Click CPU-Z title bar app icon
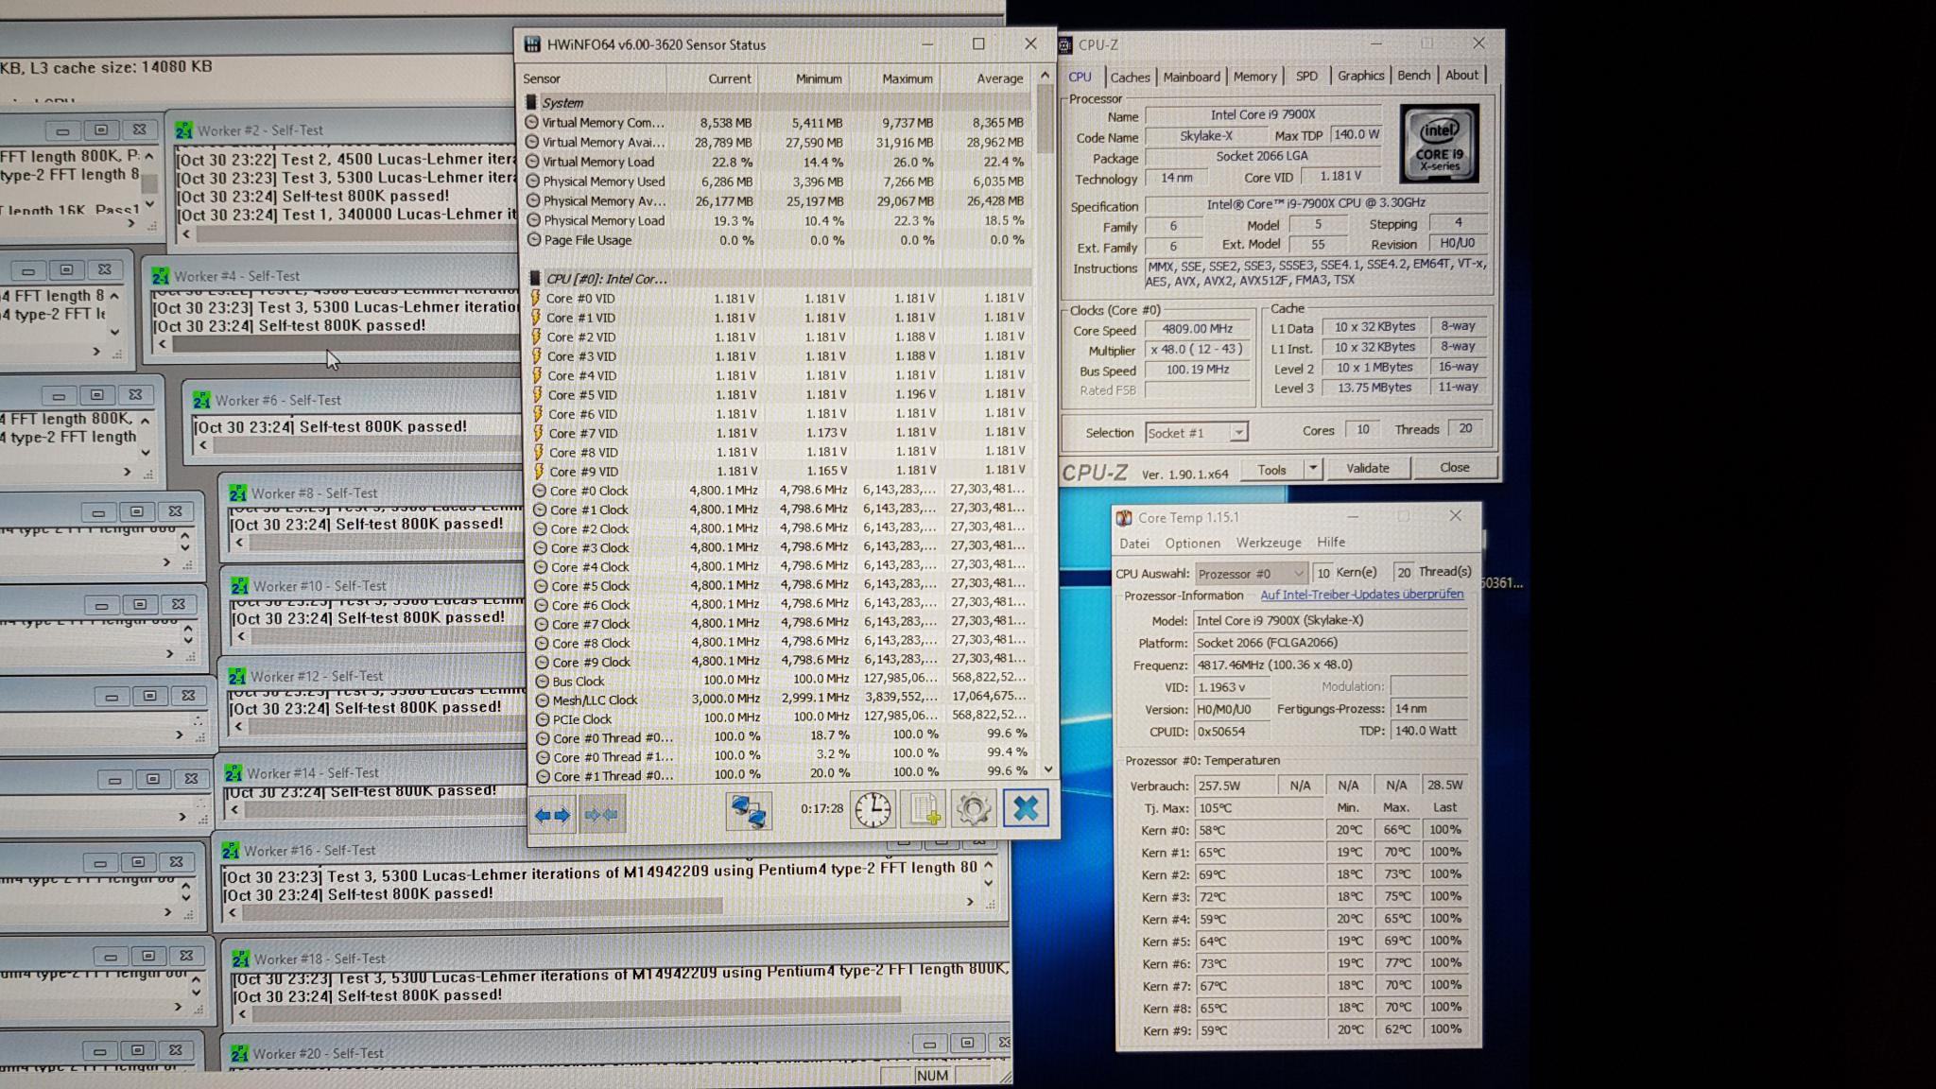Image resolution: width=1936 pixels, height=1089 pixels. tap(1065, 44)
